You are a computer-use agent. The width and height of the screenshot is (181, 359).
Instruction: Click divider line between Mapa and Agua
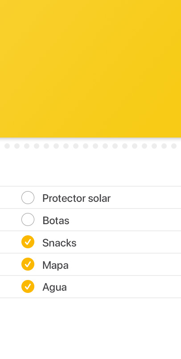(90, 276)
